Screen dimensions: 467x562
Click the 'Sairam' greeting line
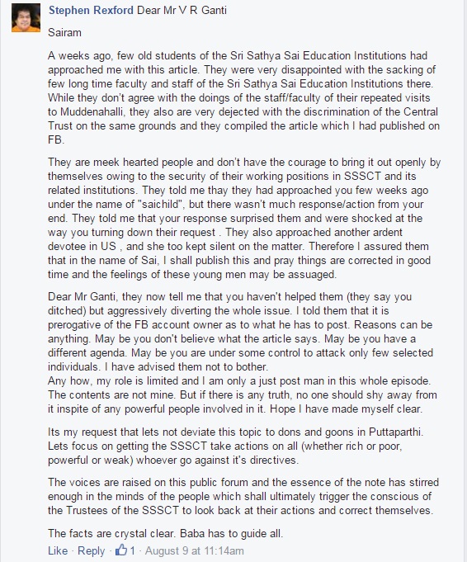(65, 33)
